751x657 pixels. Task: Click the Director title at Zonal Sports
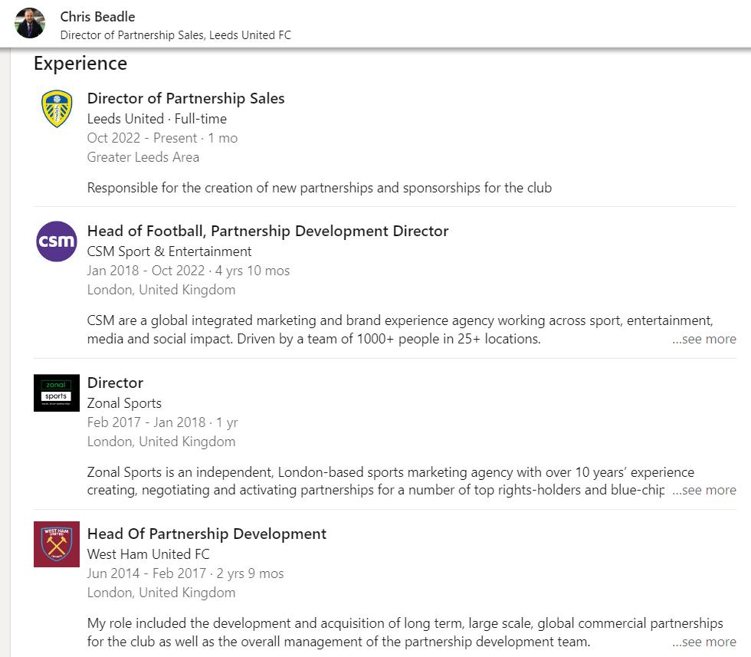pos(115,383)
